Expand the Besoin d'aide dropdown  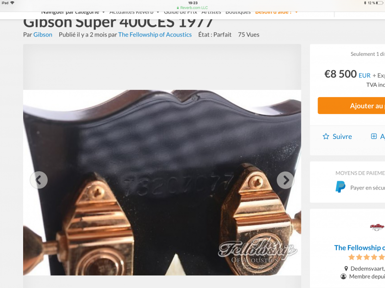276,12
